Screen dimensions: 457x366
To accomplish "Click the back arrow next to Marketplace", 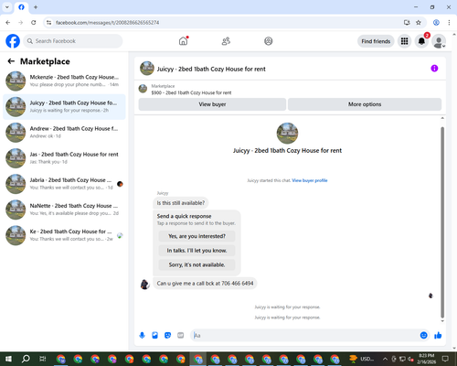I will [x=11, y=61].
